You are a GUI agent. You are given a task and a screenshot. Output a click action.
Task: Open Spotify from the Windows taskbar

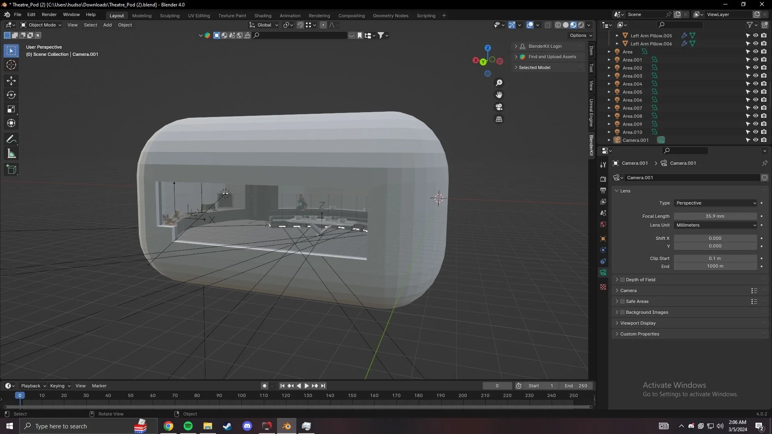tap(188, 426)
